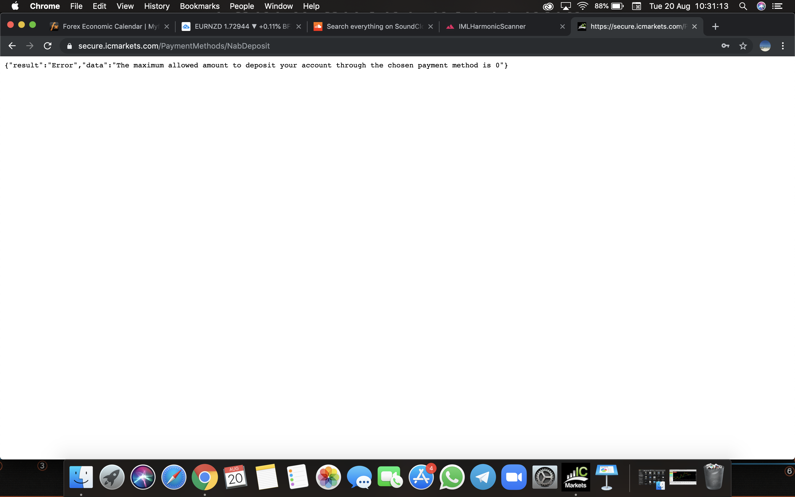This screenshot has height=497, width=795.
Task: Open the Edit menu
Action: coord(99,6)
